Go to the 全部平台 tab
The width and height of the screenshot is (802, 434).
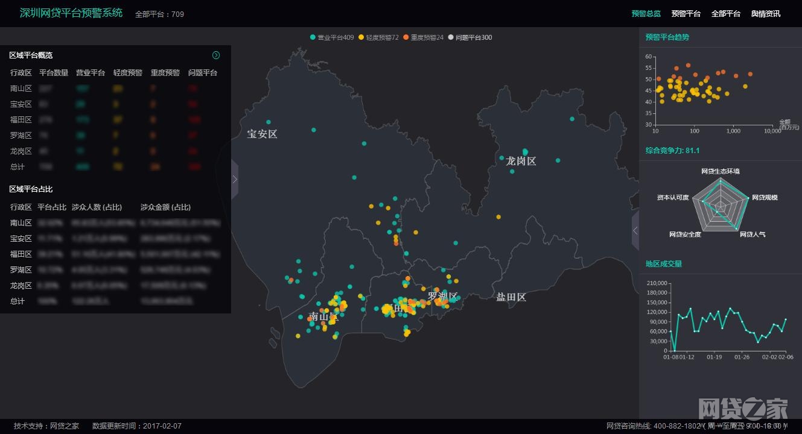point(725,13)
